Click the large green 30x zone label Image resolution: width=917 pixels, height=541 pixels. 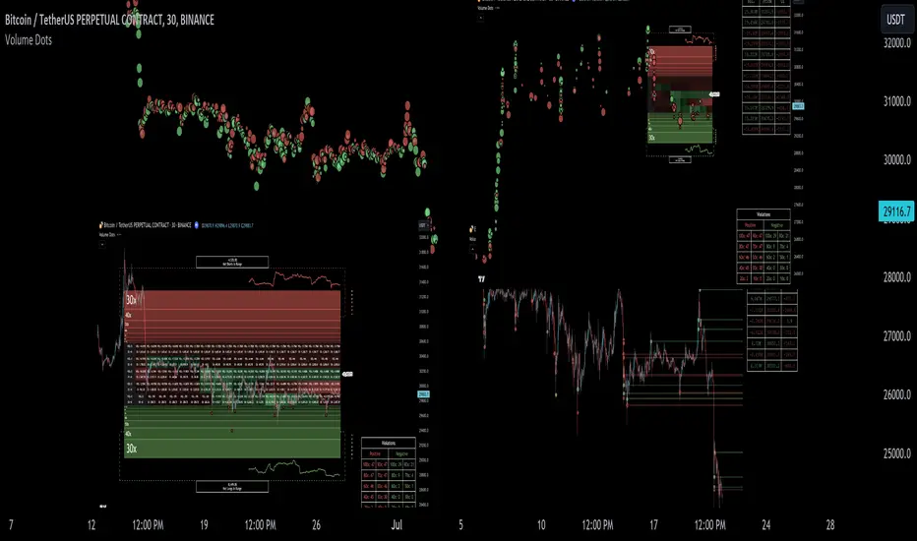[x=131, y=448]
